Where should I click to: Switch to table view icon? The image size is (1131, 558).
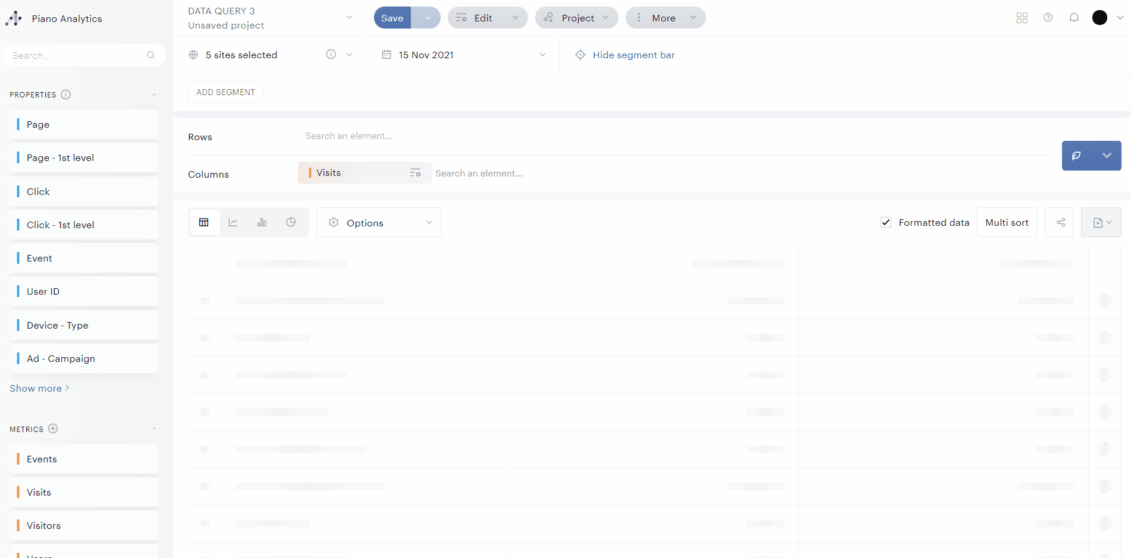click(204, 222)
